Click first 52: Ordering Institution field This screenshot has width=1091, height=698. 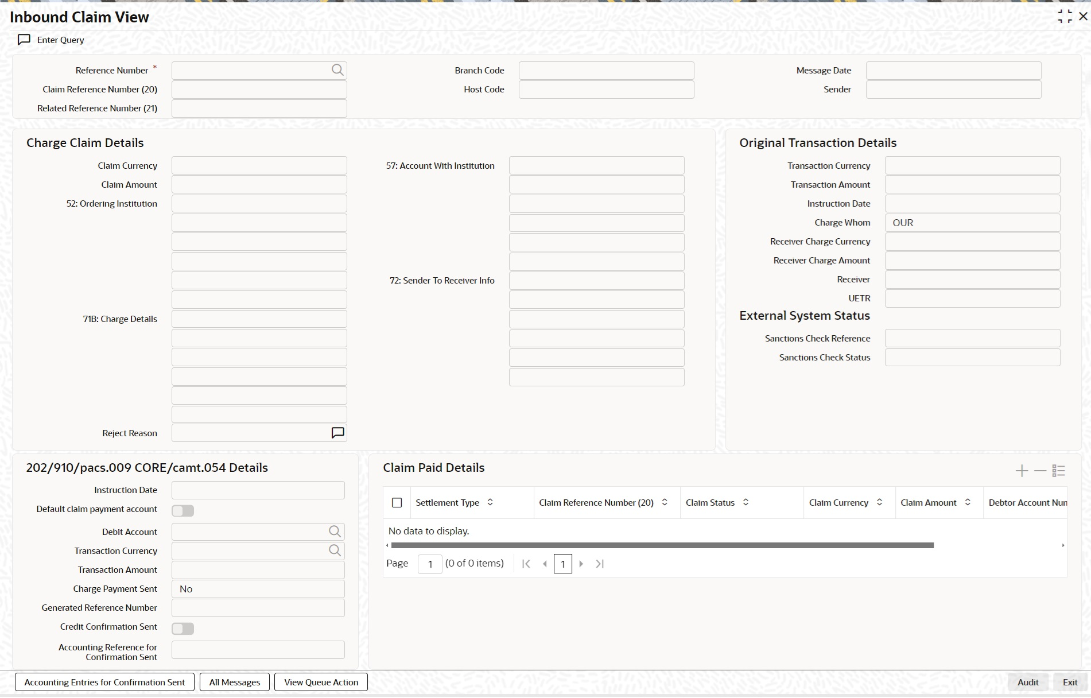click(259, 203)
